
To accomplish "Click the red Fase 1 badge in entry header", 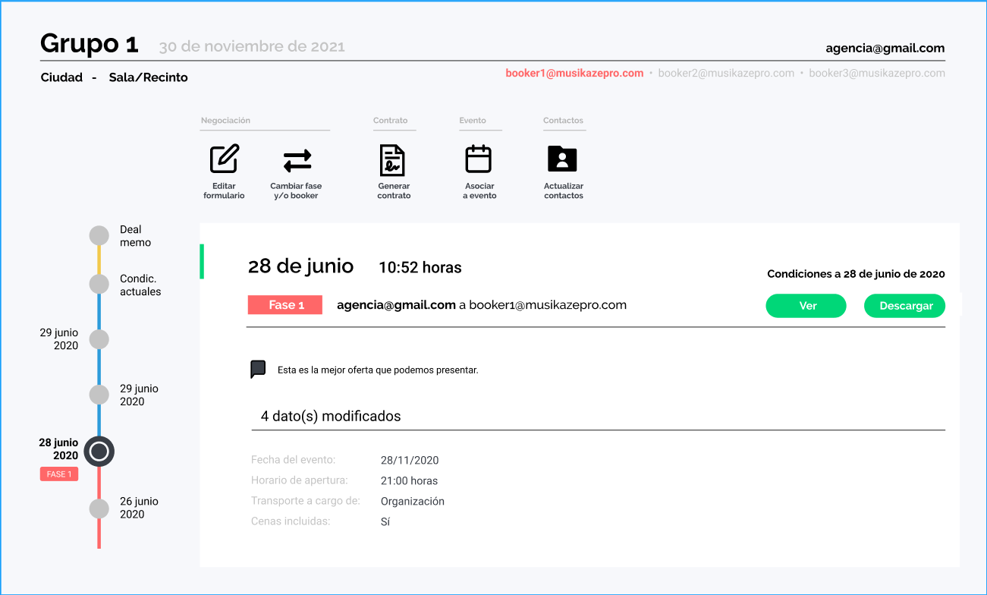I will pos(285,305).
